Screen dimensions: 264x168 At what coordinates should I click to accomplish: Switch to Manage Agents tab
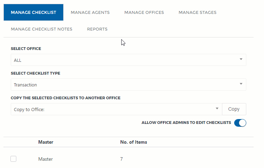90,12
